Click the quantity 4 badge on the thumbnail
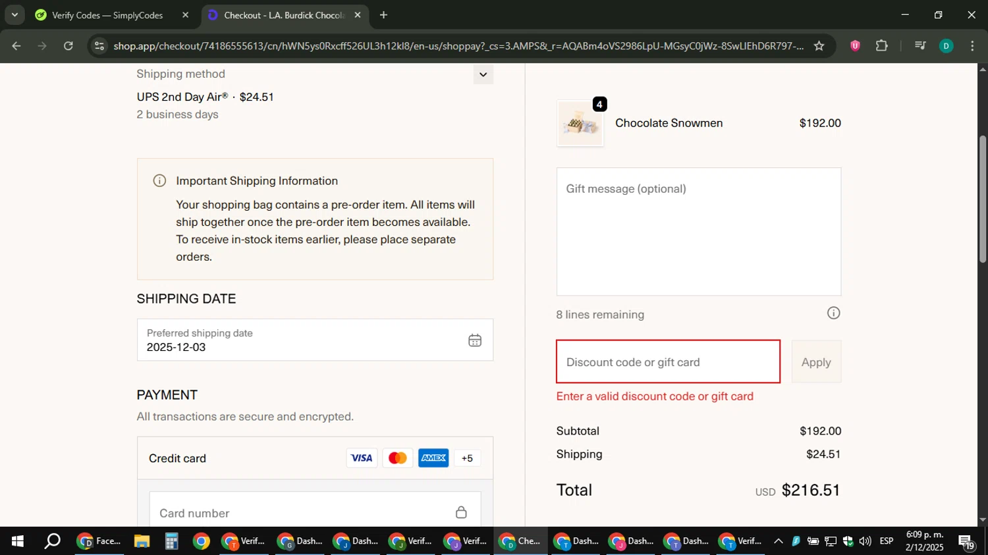The image size is (988, 555). coord(599,104)
